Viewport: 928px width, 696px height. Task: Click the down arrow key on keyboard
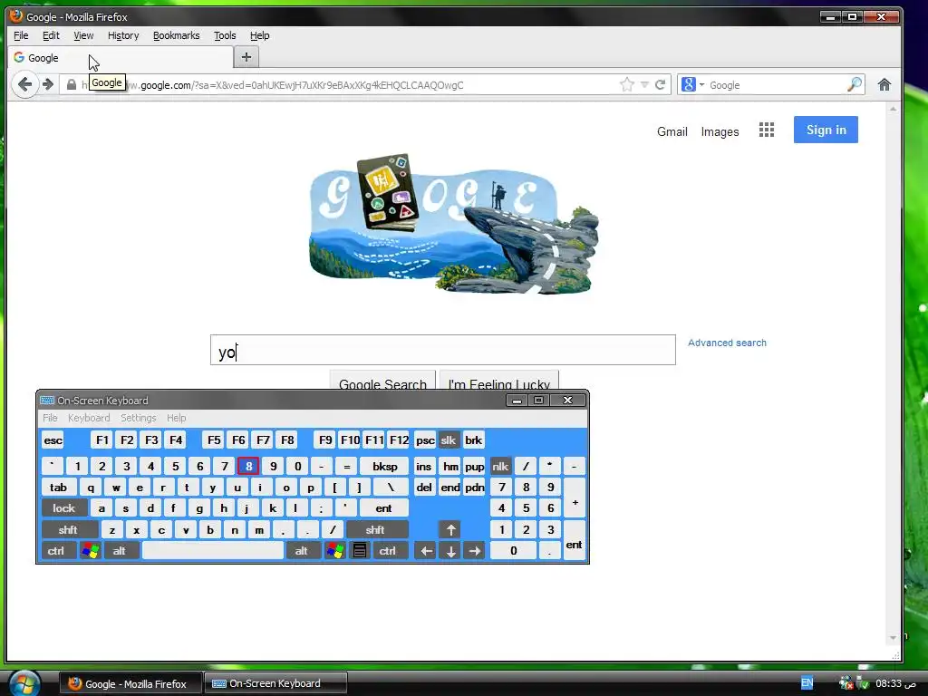[450, 551]
